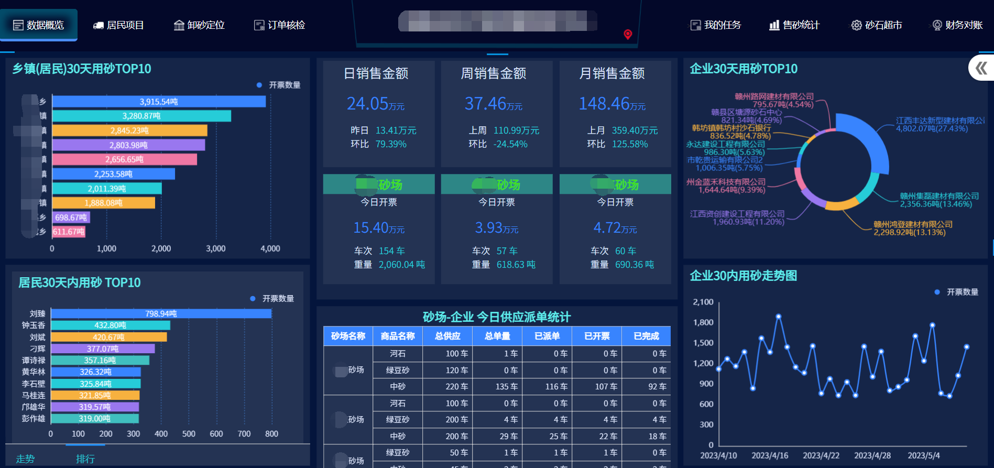
Task: Switch to the 走势 tab
Action: 25,459
